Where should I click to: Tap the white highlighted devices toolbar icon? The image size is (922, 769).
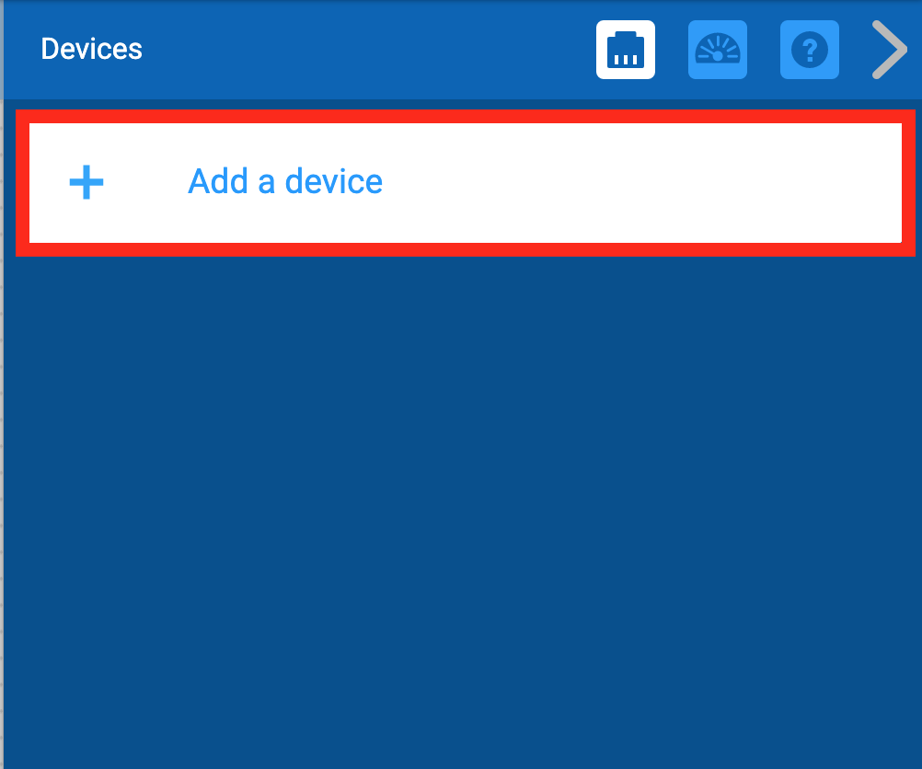(625, 50)
